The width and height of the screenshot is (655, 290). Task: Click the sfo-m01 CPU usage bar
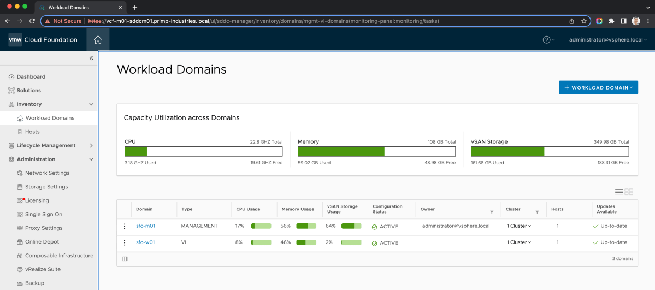[x=261, y=226]
